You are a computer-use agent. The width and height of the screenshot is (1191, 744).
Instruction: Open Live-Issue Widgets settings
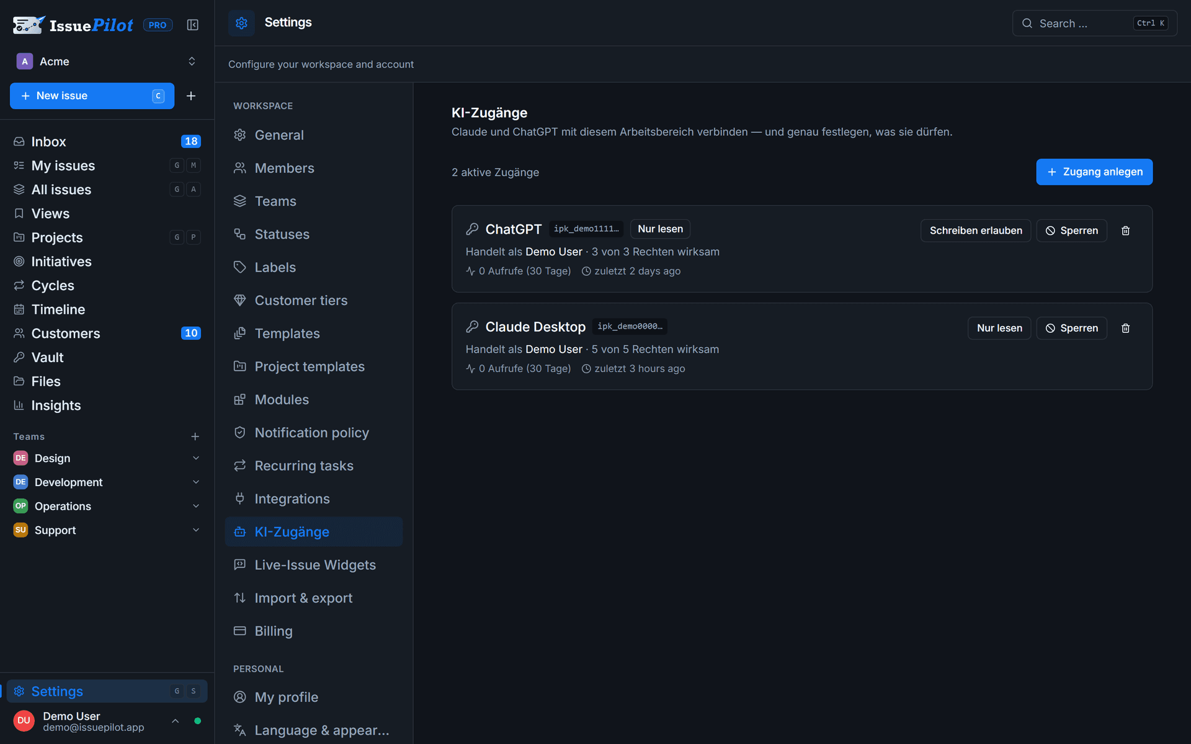coord(314,565)
